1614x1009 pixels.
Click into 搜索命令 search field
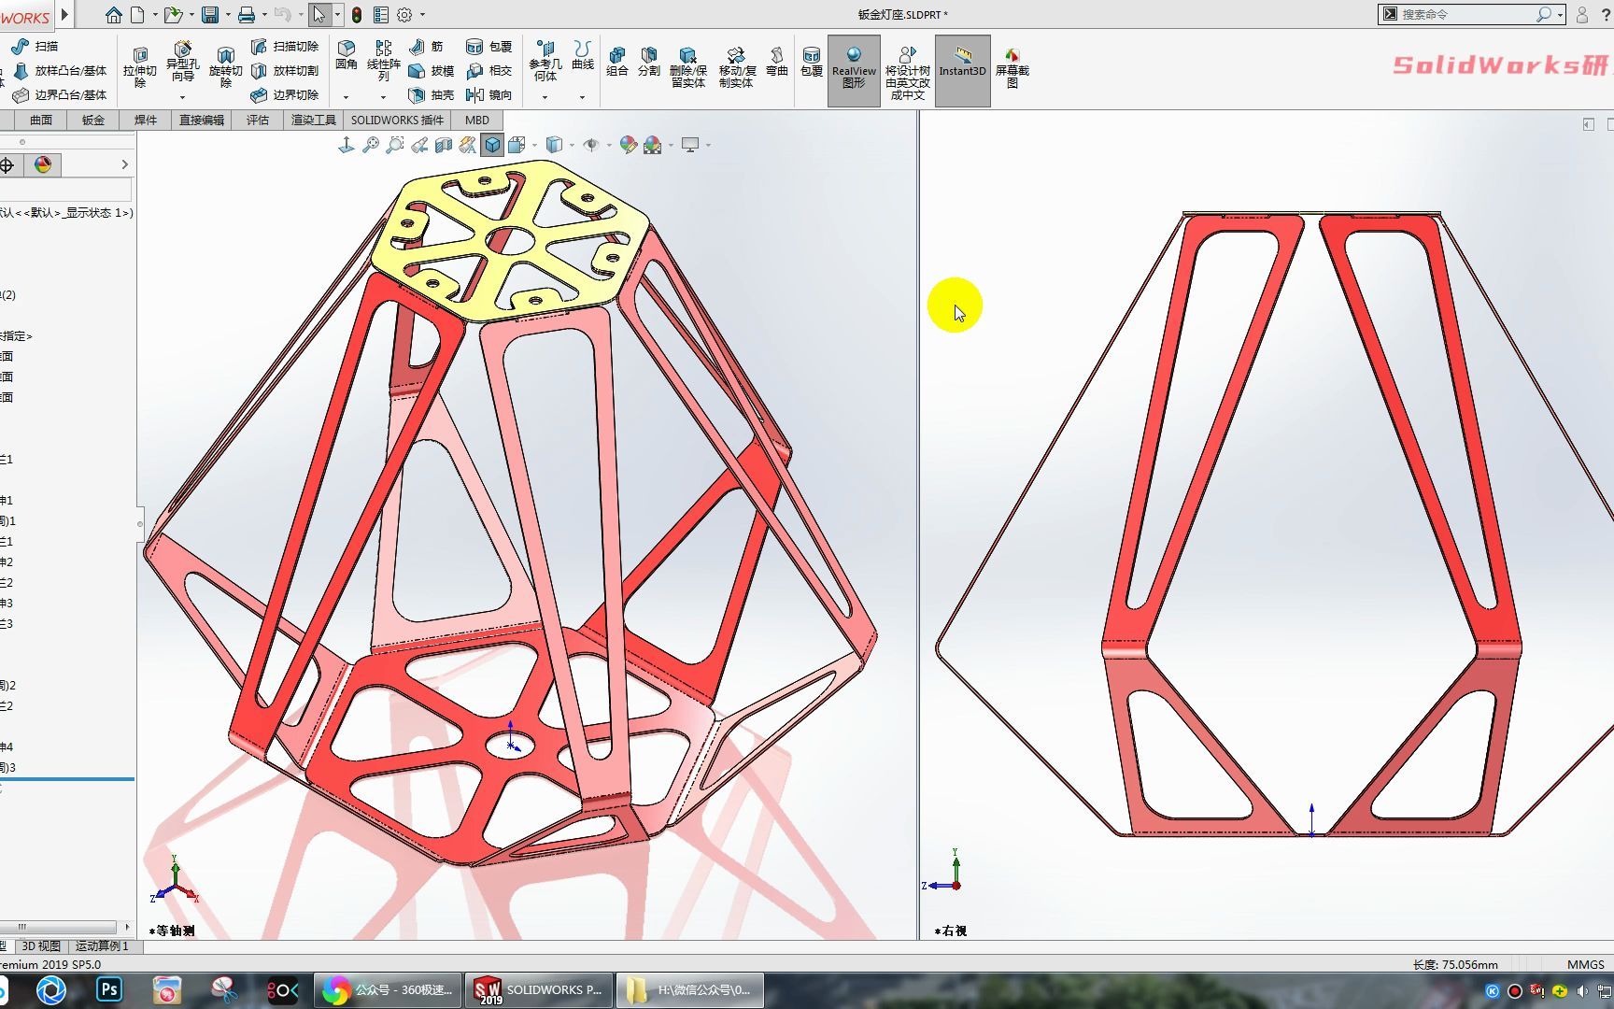tap(1466, 14)
